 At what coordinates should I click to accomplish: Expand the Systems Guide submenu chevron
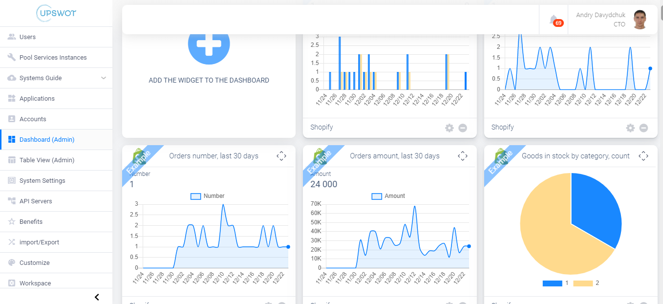click(x=104, y=78)
